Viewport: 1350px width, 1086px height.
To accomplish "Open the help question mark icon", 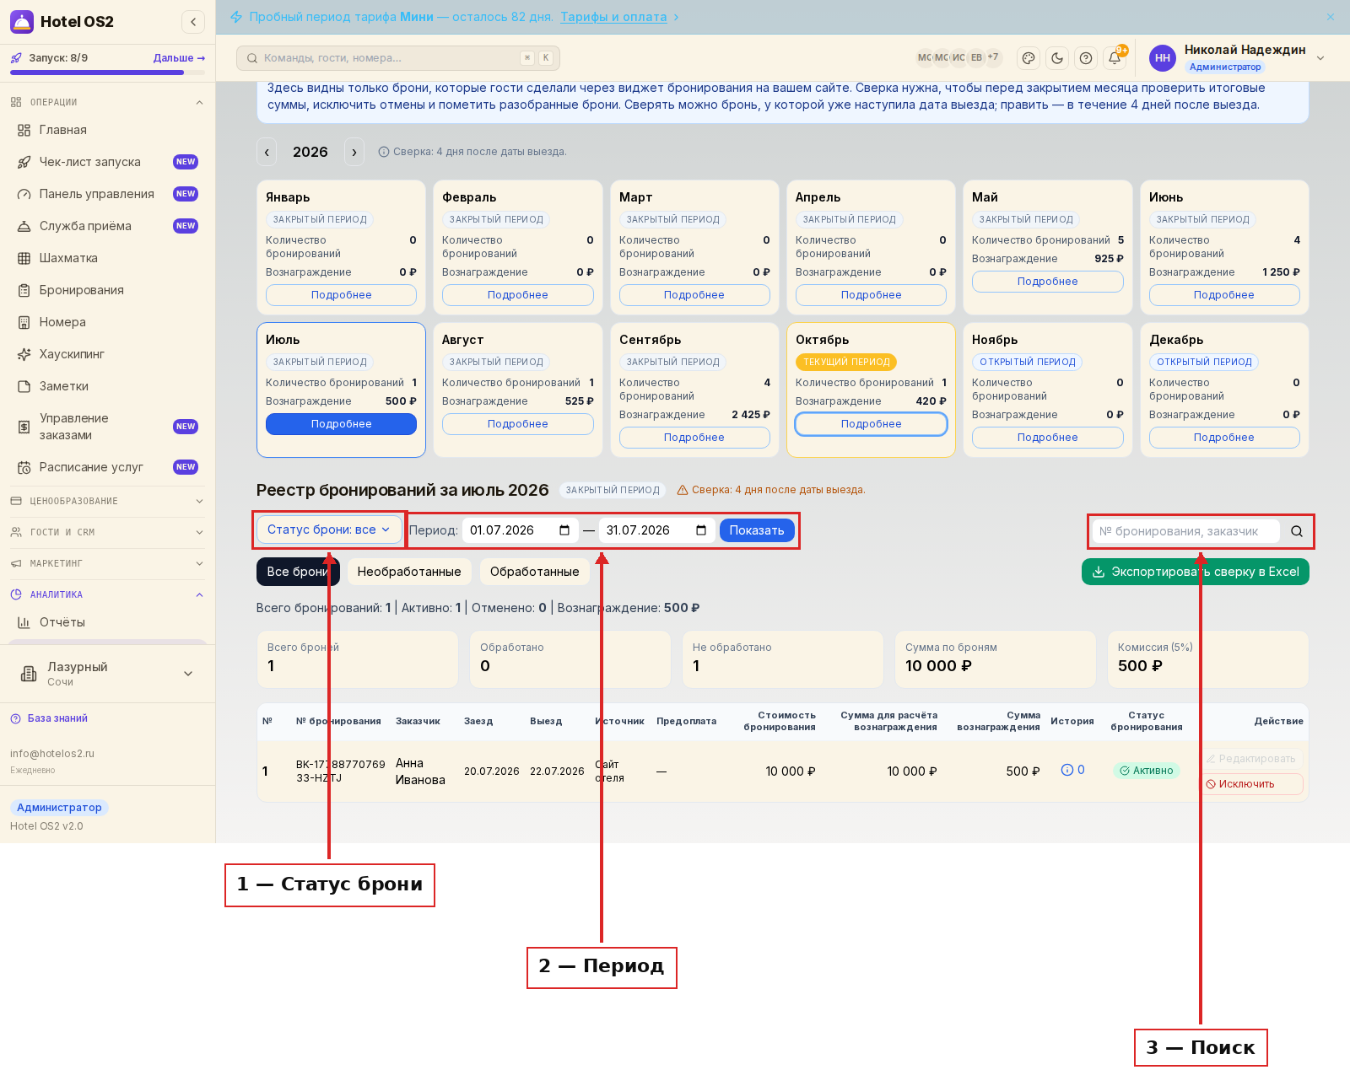I will tap(1086, 58).
